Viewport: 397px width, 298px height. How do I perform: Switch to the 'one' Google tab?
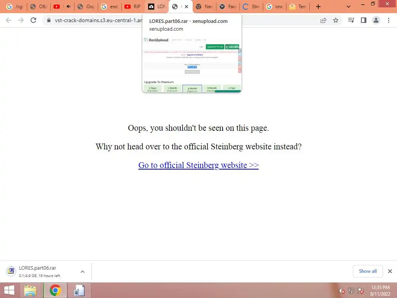(x=275, y=7)
